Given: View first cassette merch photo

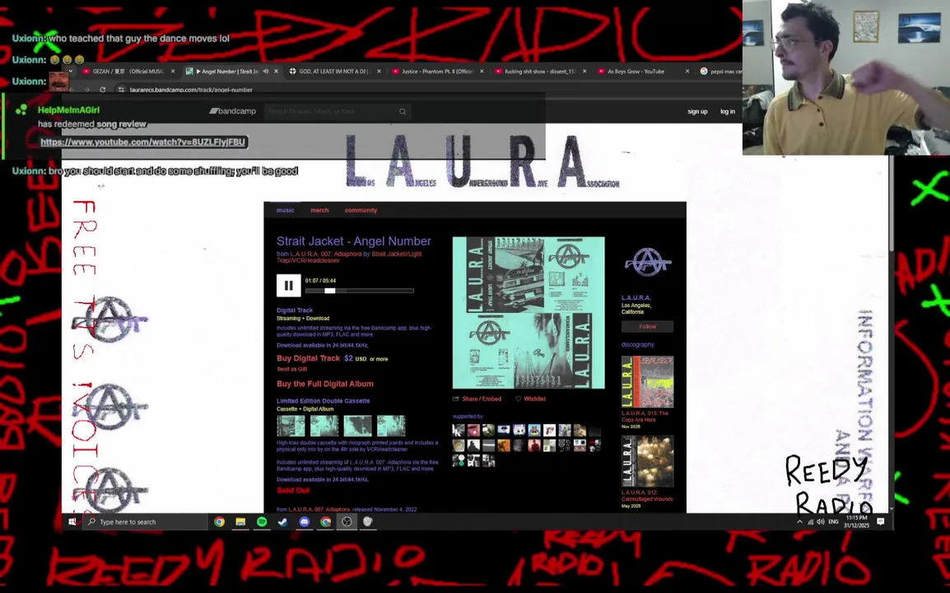Looking at the screenshot, I should [291, 426].
